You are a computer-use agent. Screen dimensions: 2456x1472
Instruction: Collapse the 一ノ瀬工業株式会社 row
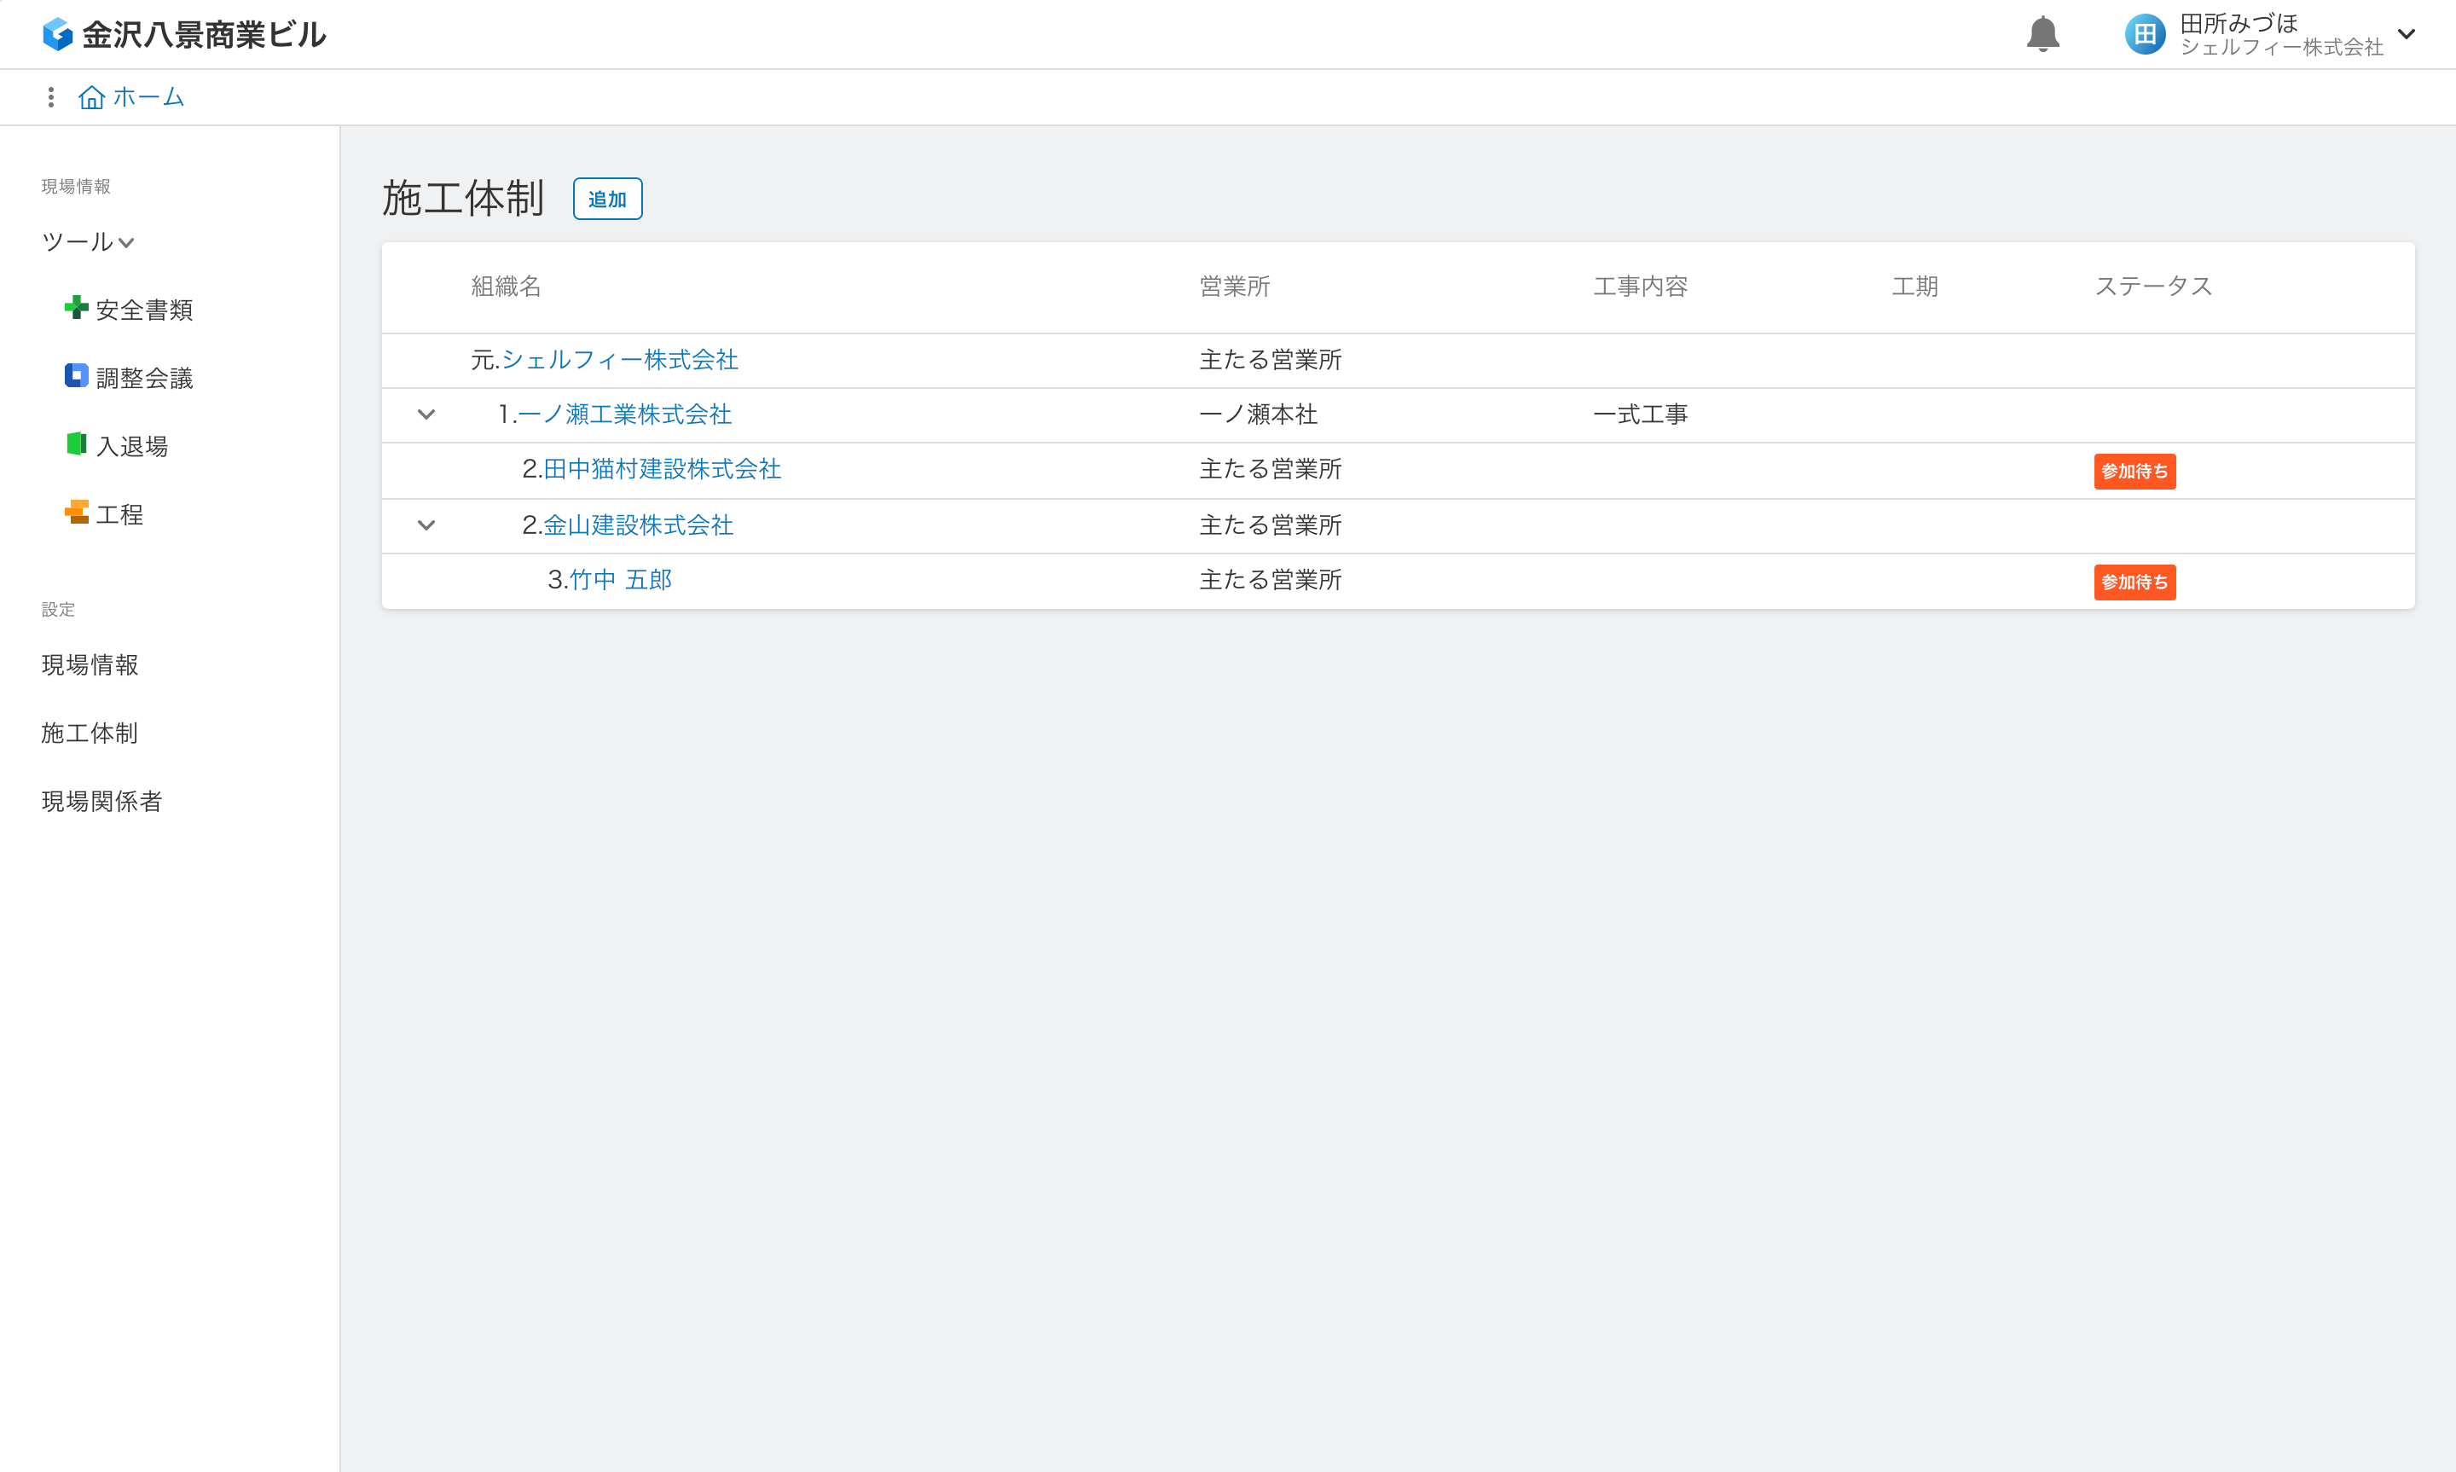coord(426,414)
